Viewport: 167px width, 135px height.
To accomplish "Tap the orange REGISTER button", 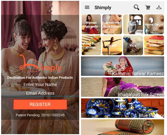I will coord(40,104).
